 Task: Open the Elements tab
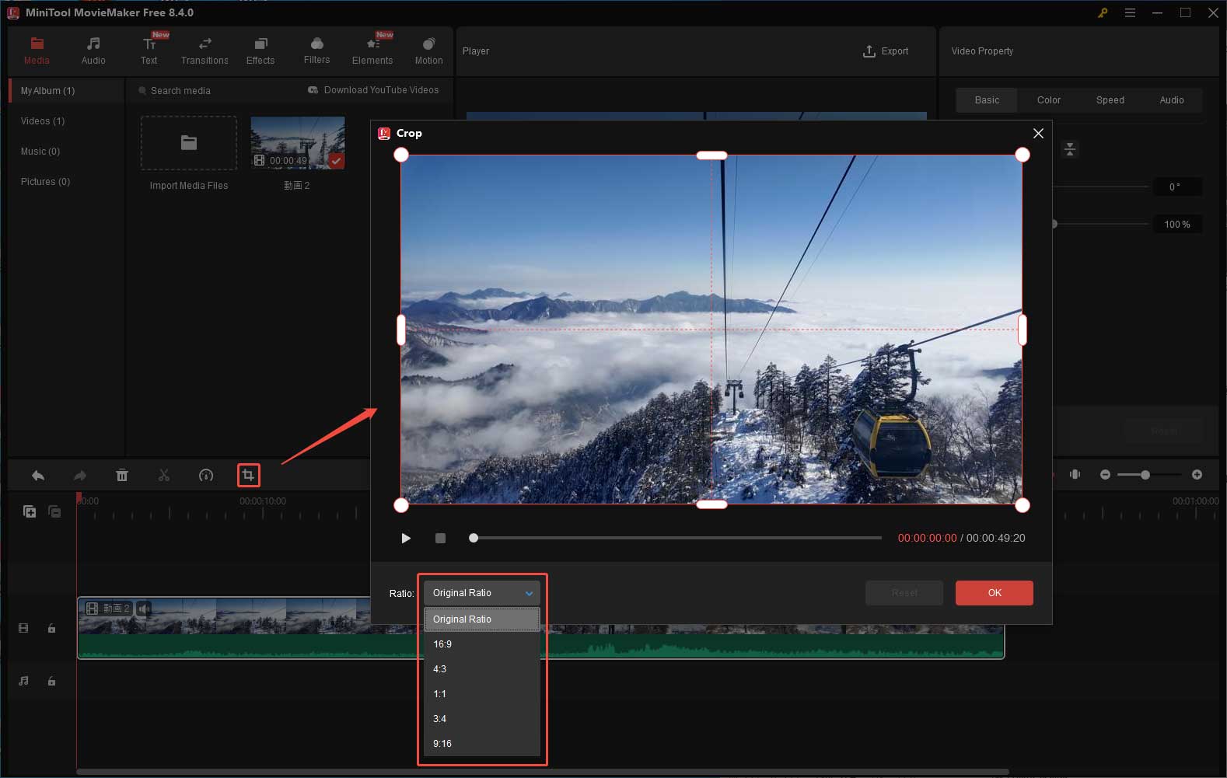tap(372, 51)
